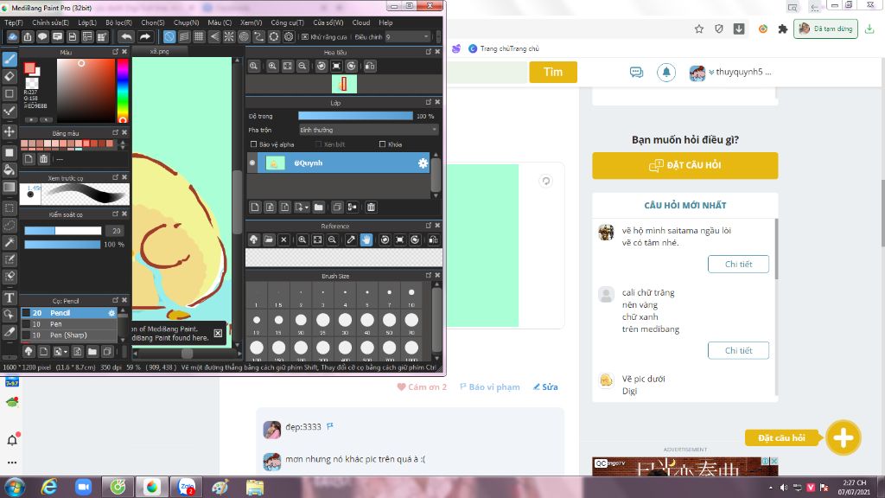
Task: Click eyedropper icon in Reference panel
Action: tap(351, 240)
